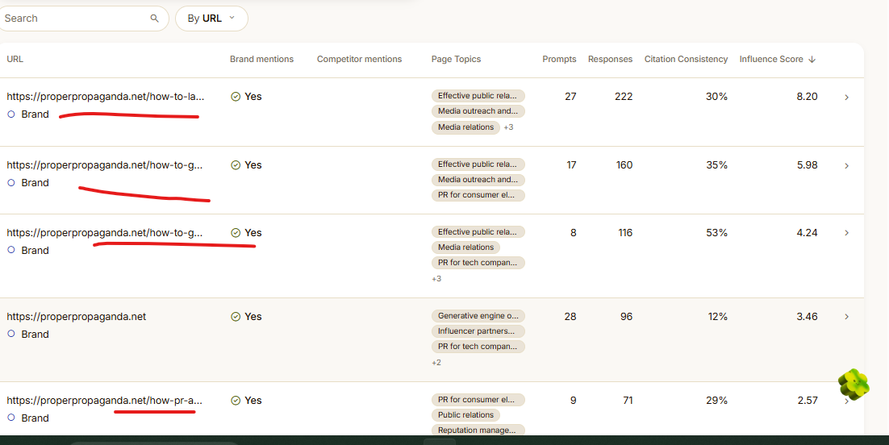Expand the row with influence score 3.46
Viewport: 889px width, 445px height.
coord(846,317)
